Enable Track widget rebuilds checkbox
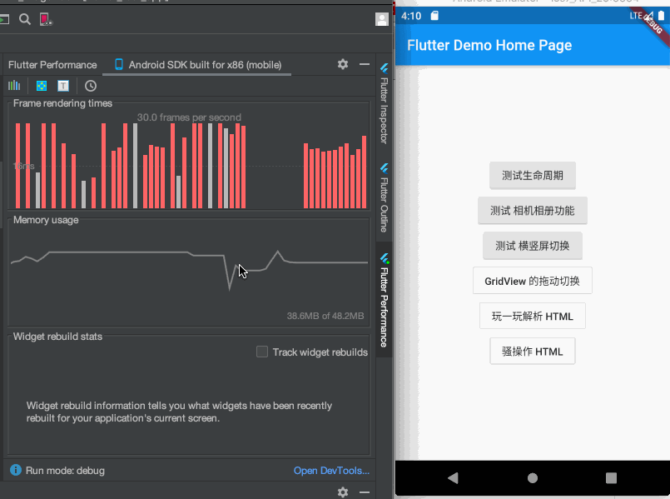 click(x=262, y=352)
